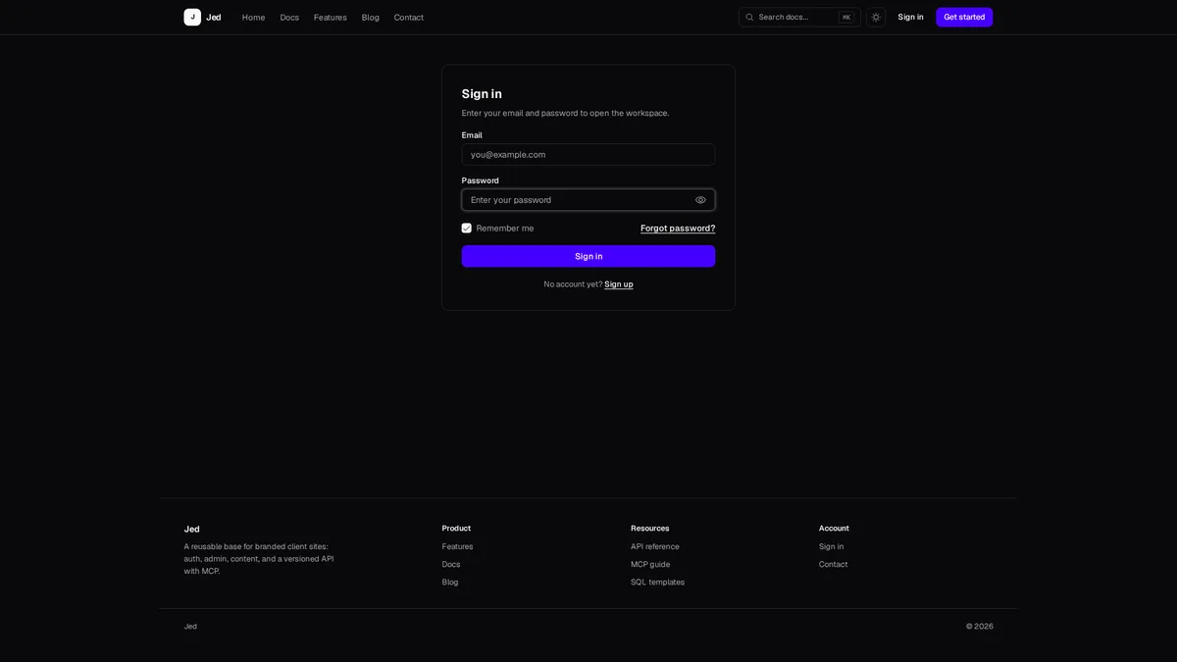Toggle the light/dark theme sun icon
This screenshot has width=1177, height=662.
(876, 17)
